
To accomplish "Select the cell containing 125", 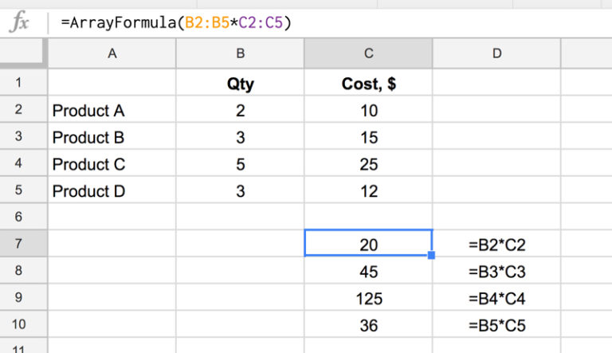I will point(368,299).
